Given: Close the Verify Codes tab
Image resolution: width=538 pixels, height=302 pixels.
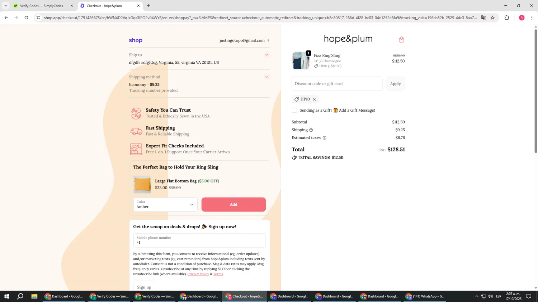Looking at the screenshot, I should click(71, 6).
